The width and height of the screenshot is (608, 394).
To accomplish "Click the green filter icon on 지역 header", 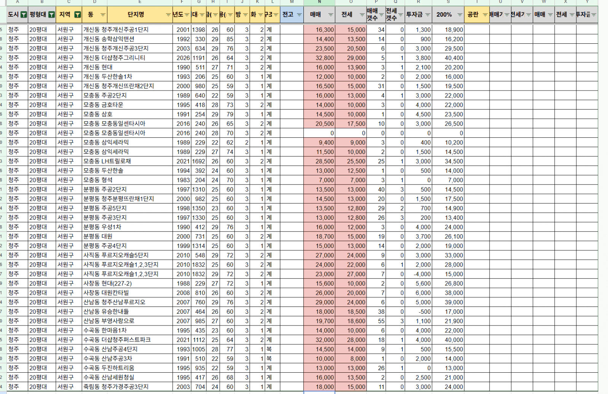I will pos(77,15).
